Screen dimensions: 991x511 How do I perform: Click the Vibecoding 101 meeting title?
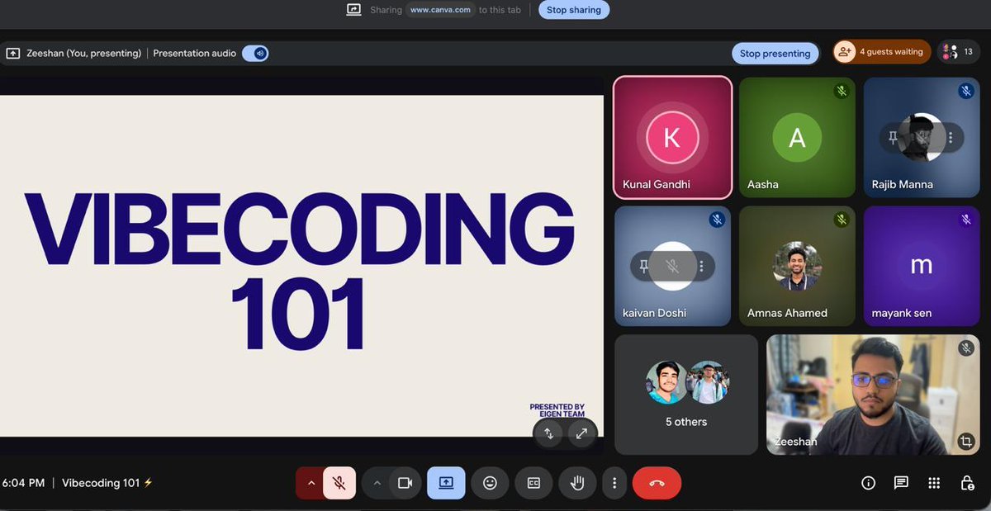[x=101, y=483]
